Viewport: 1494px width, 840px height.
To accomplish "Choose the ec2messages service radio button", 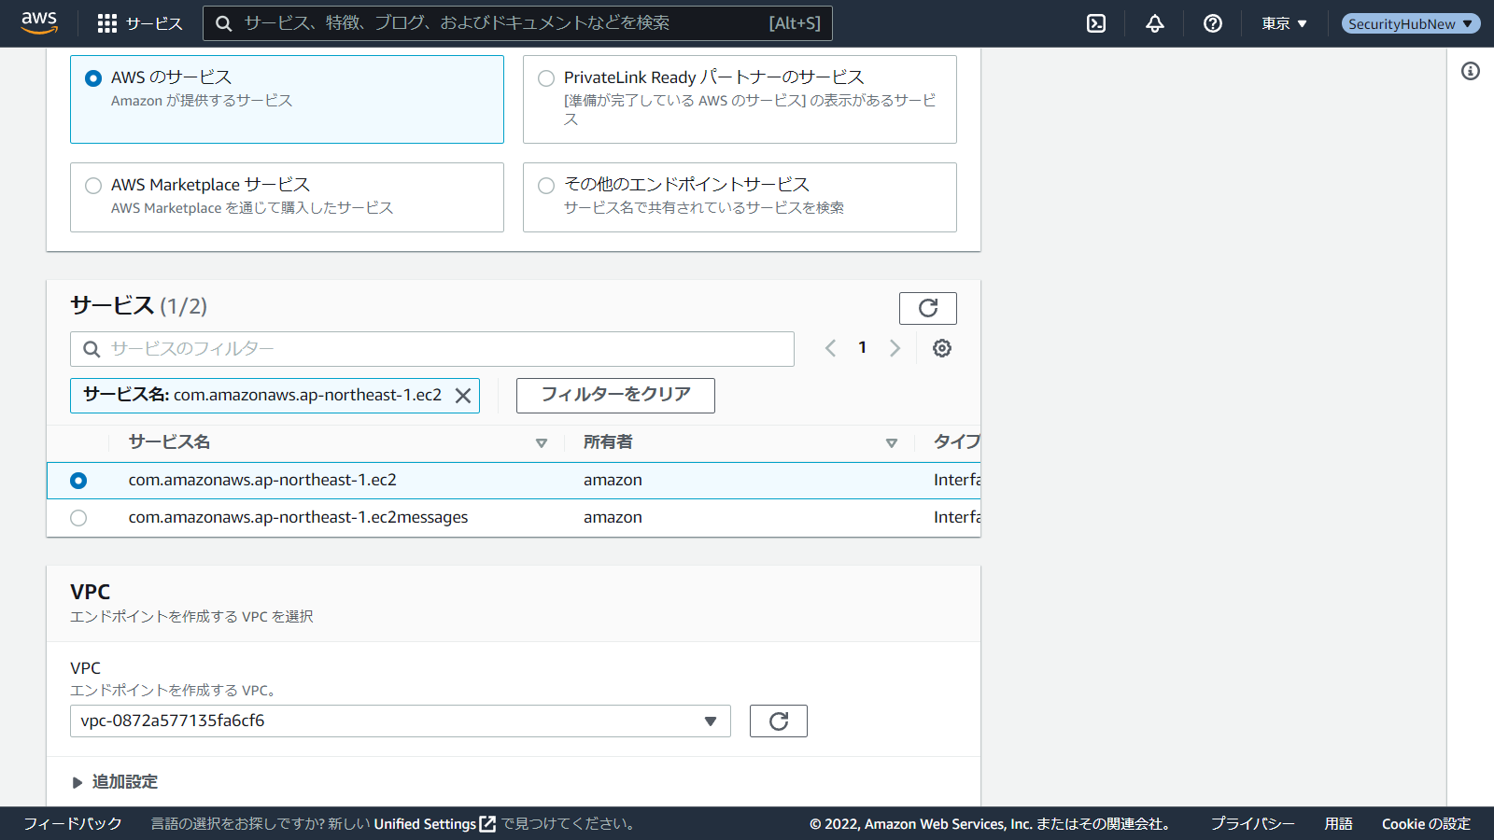I will click(78, 518).
